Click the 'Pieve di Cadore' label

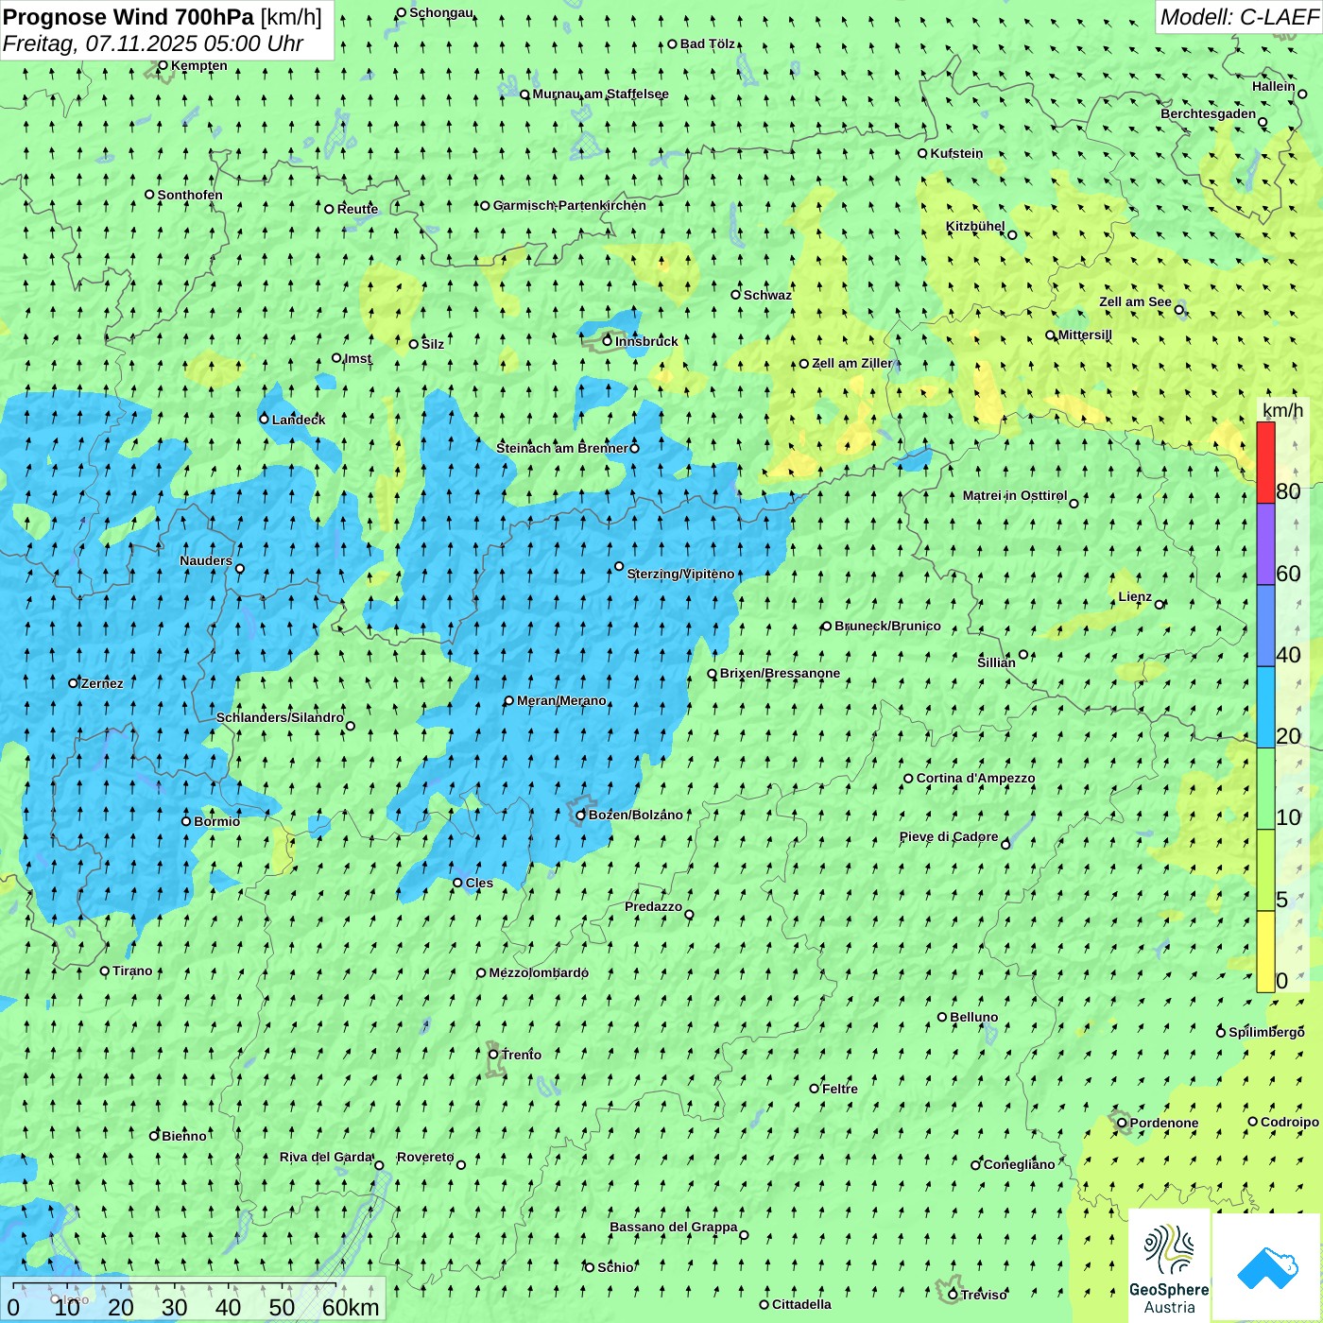(x=949, y=836)
